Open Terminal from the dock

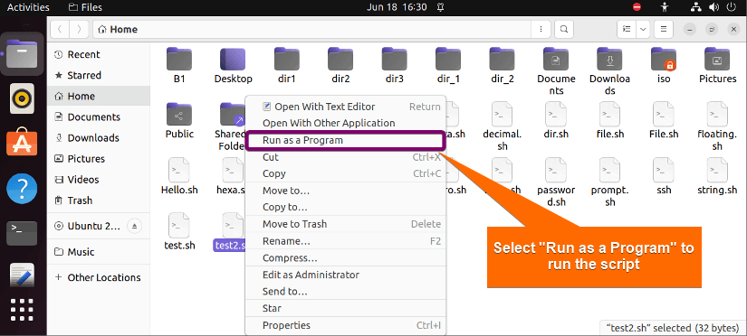22,232
